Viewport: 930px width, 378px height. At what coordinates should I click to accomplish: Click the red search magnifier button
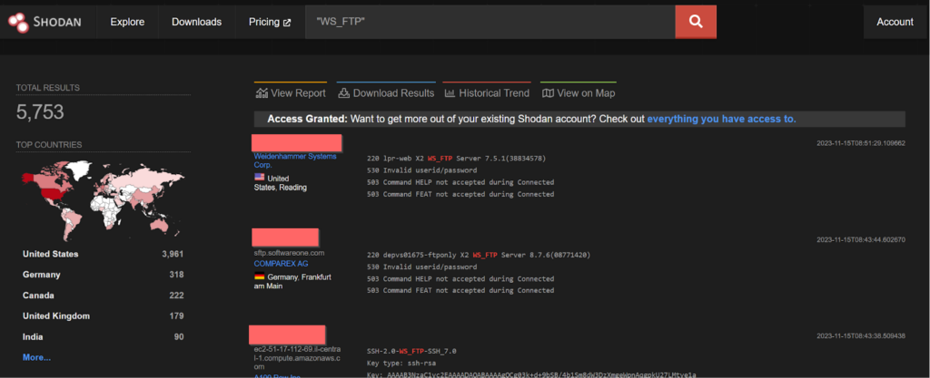pyautogui.click(x=696, y=22)
